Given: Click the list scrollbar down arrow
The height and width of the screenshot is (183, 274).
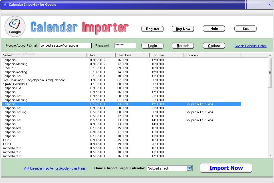Looking at the screenshot, I should point(270,156).
